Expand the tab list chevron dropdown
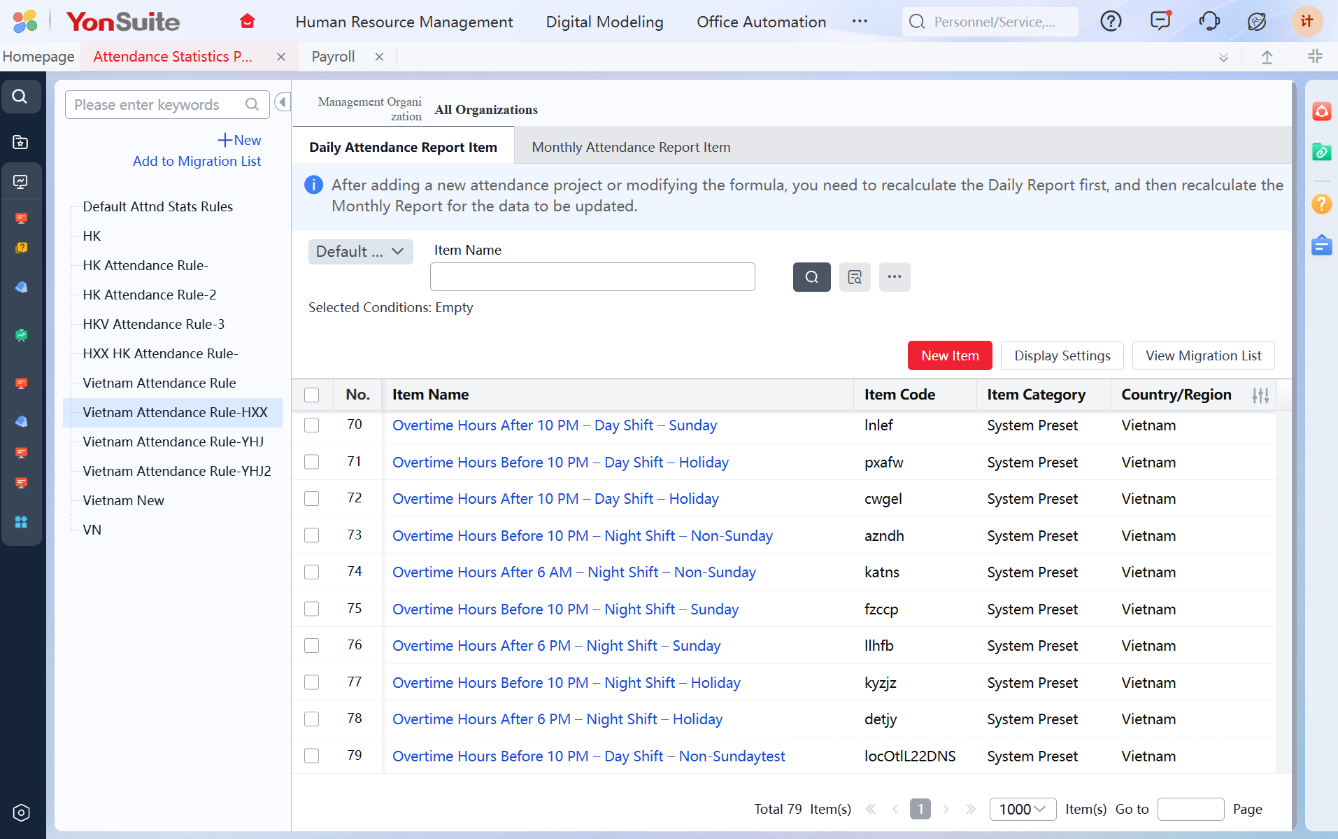Viewport: 1338px width, 839px height. pyautogui.click(x=1223, y=57)
